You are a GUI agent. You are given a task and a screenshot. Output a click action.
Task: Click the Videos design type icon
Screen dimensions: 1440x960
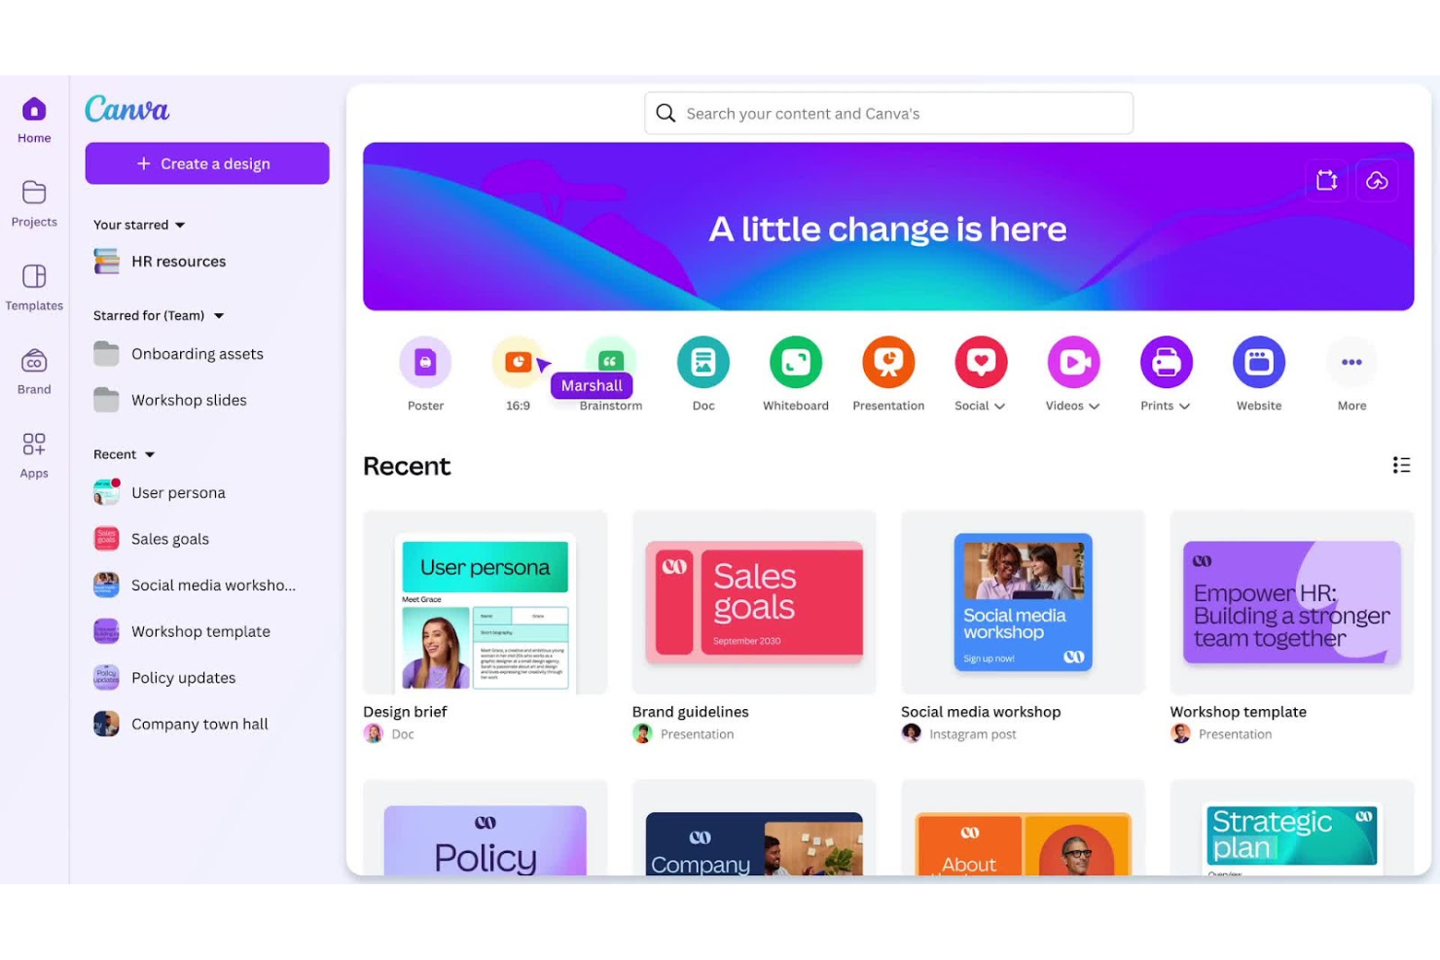[x=1073, y=362]
